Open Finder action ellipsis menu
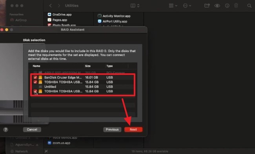 [187, 6]
